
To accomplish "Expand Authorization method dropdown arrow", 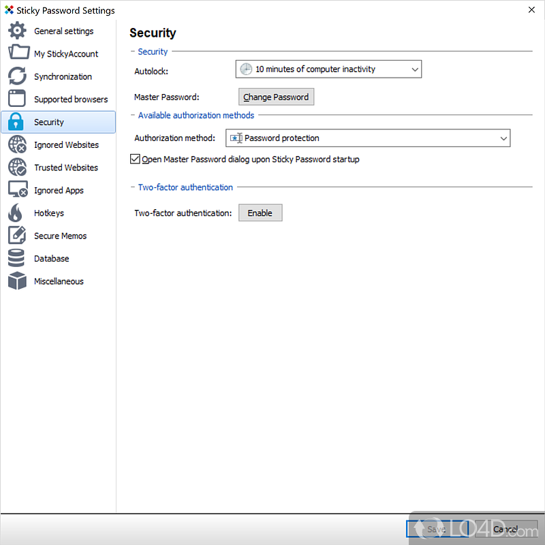I will tap(503, 138).
